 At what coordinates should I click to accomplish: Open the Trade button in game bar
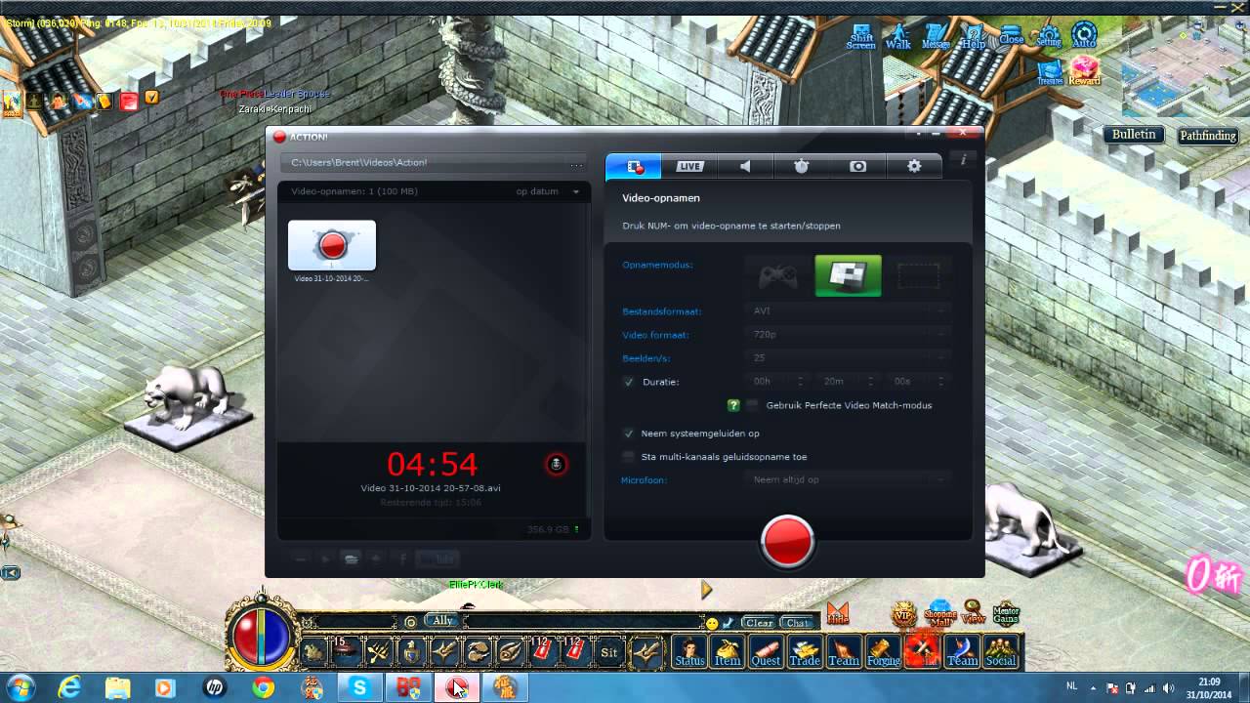coord(805,651)
